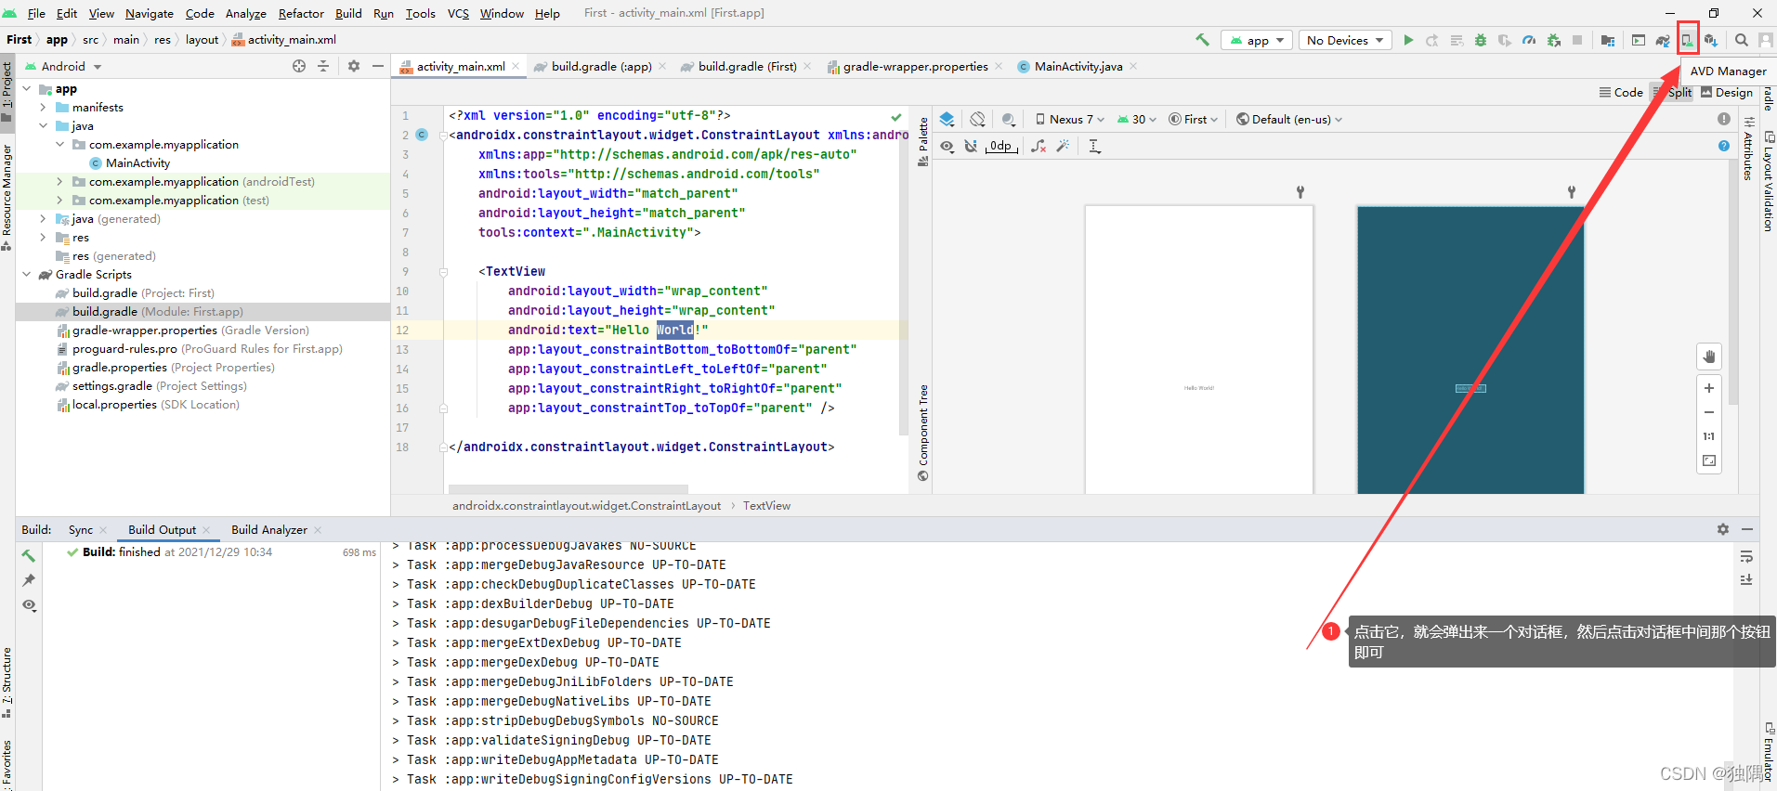Open the Attributes side panel
The height and width of the screenshot is (791, 1777).
[x=1748, y=149]
